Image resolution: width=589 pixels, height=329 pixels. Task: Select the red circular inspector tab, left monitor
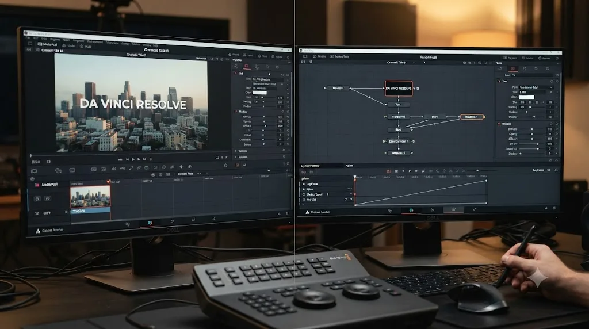[246, 66]
